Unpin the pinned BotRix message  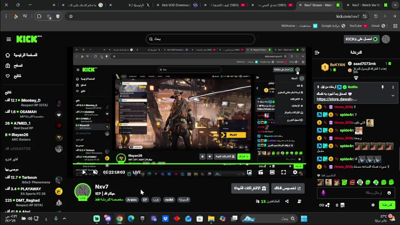tap(382, 87)
